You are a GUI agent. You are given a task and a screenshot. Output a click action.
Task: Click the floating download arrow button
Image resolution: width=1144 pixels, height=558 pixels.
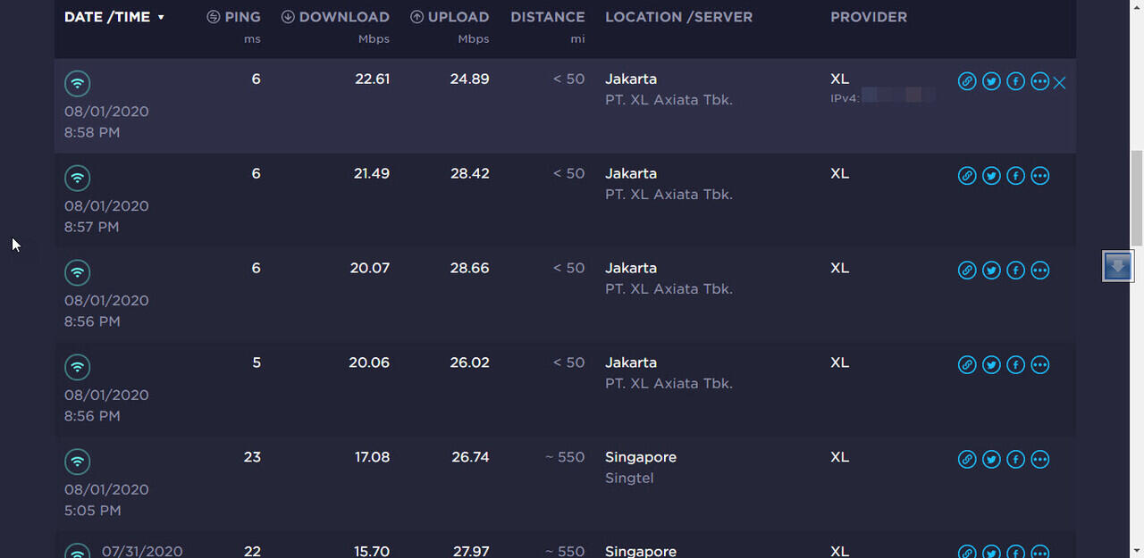[1117, 266]
